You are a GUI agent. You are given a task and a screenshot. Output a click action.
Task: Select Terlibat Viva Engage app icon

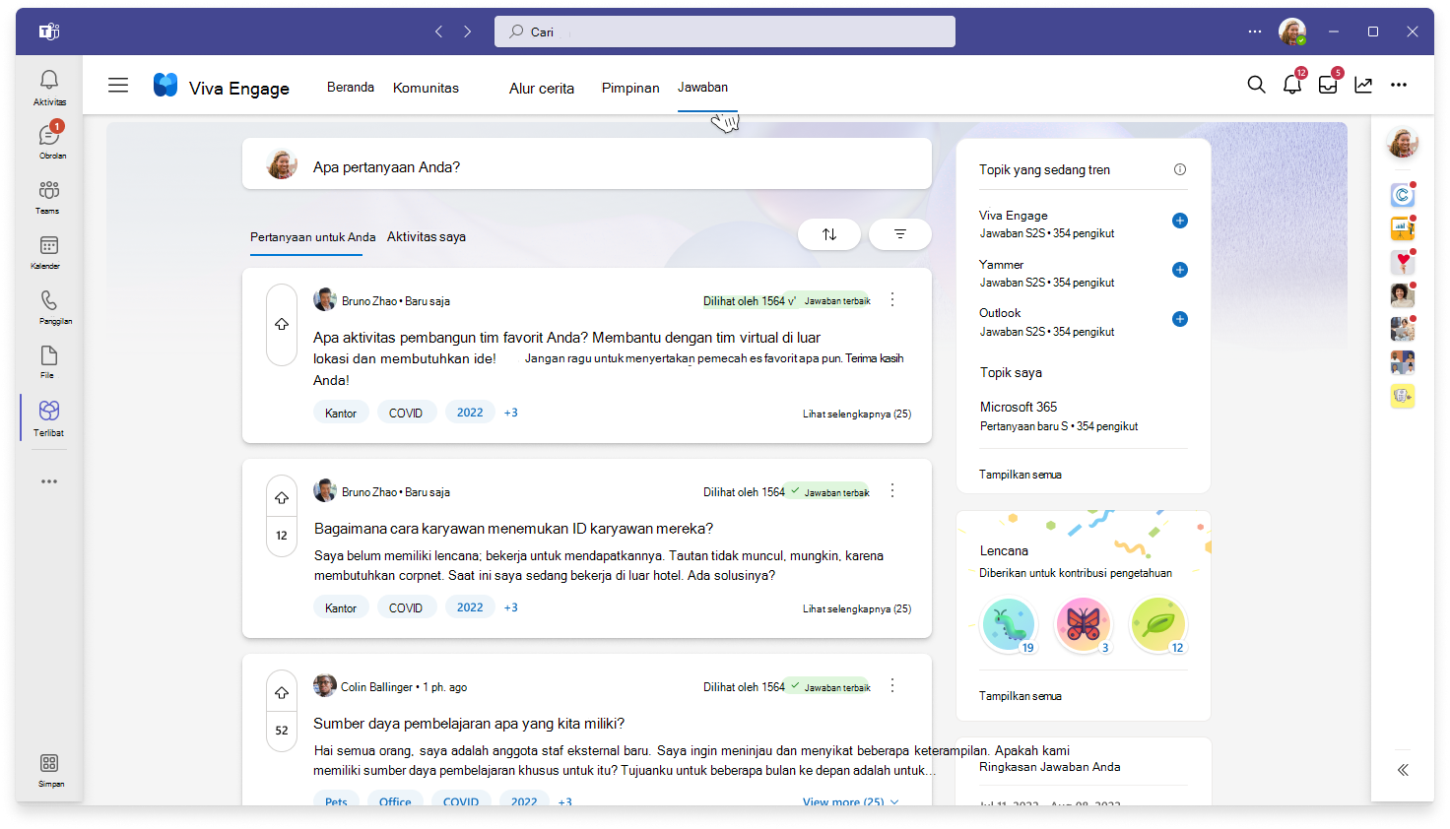click(49, 416)
